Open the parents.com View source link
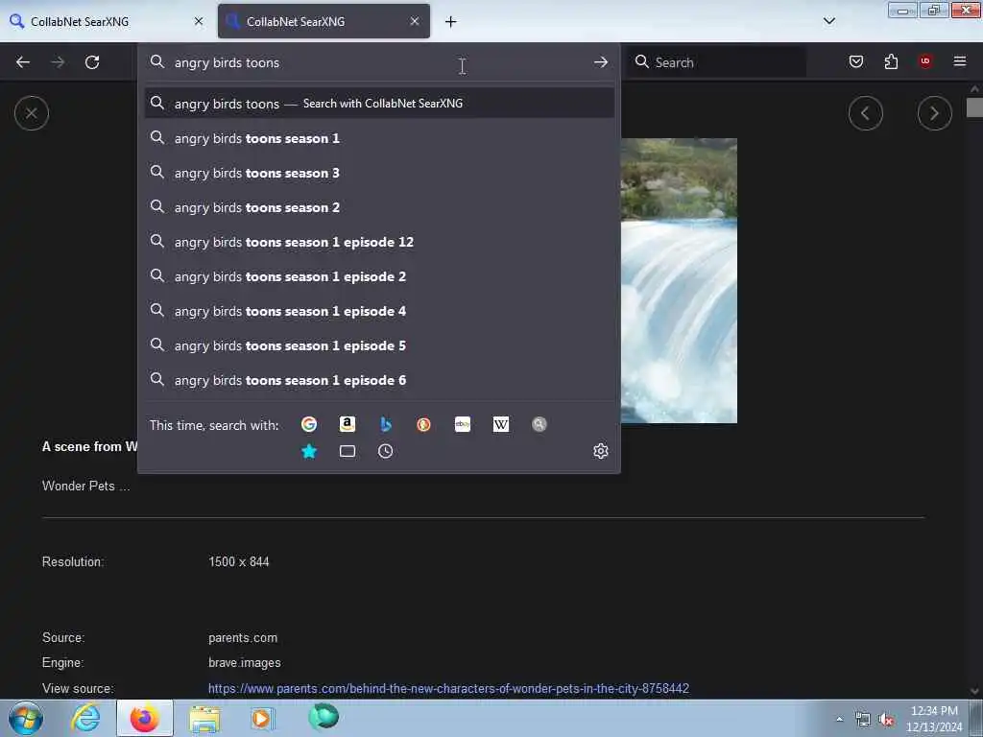Screen dimensions: 983x737 [448, 688]
